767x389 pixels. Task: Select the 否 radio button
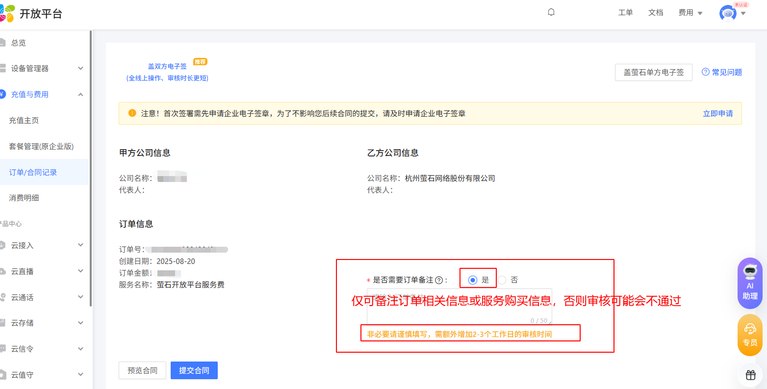(x=502, y=280)
